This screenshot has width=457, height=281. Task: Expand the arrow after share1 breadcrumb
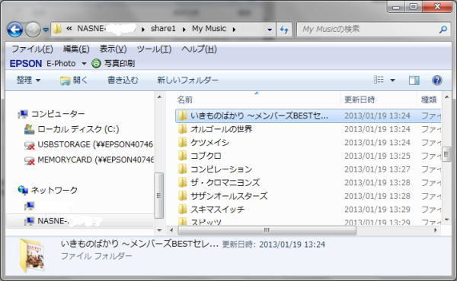pos(184,29)
